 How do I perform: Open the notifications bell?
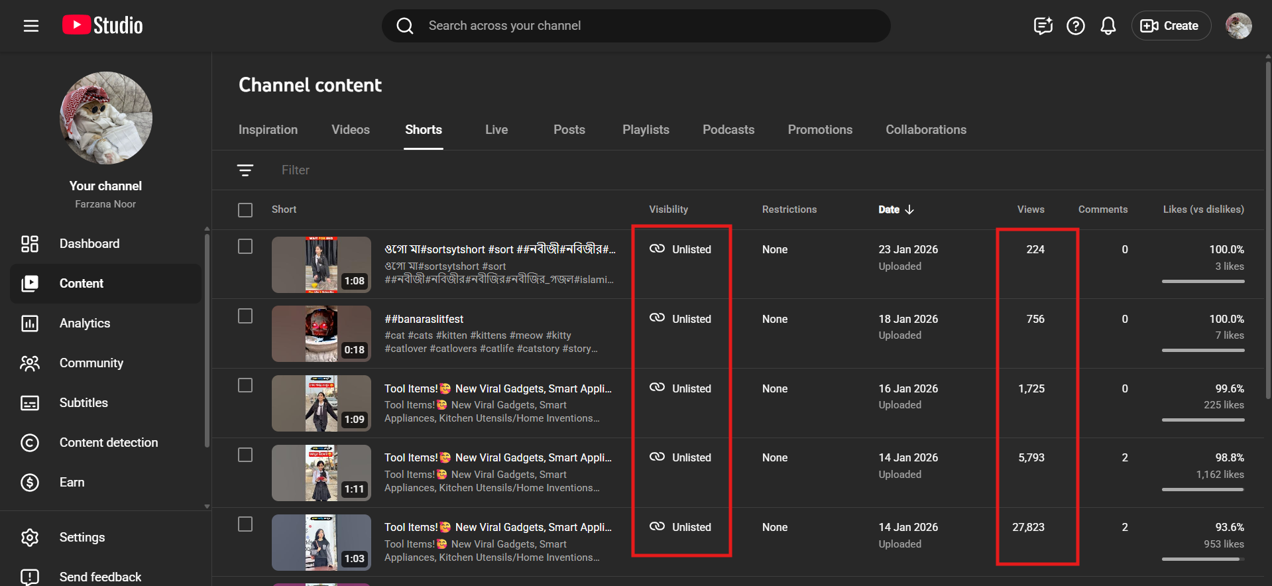click(x=1108, y=26)
